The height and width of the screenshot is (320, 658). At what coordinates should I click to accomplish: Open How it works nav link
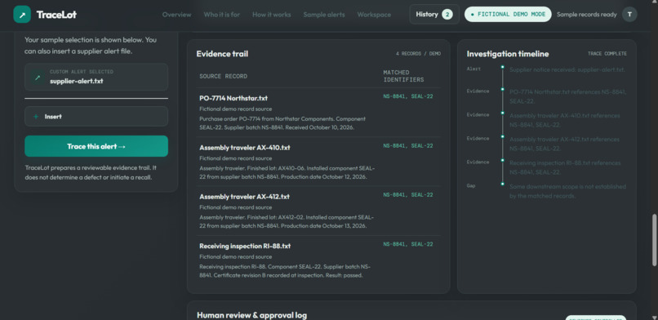[272, 15]
